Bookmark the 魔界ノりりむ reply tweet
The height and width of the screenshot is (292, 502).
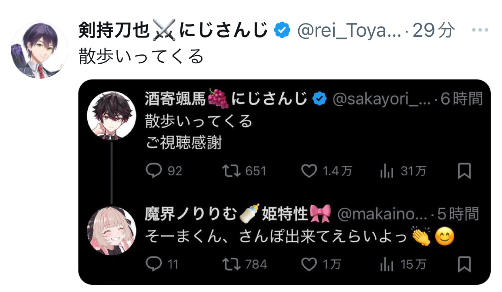tap(464, 264)
